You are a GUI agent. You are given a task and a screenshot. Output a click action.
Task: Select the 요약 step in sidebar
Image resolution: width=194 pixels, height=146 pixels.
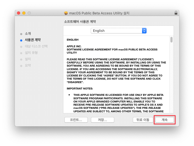click(x=28, y=65)
